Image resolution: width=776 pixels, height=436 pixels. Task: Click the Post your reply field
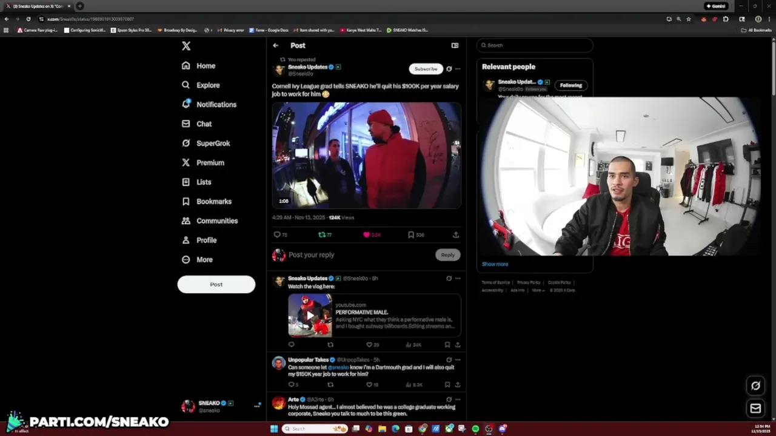coord(360,255)
